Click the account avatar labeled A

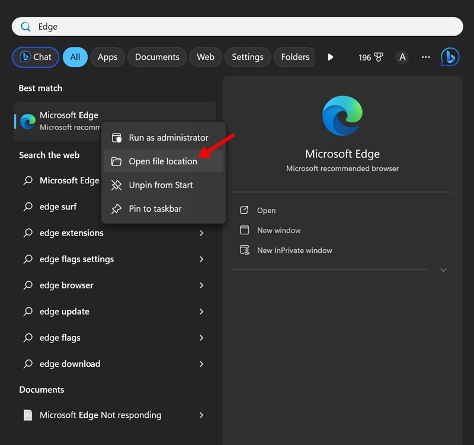coord(403,57)
